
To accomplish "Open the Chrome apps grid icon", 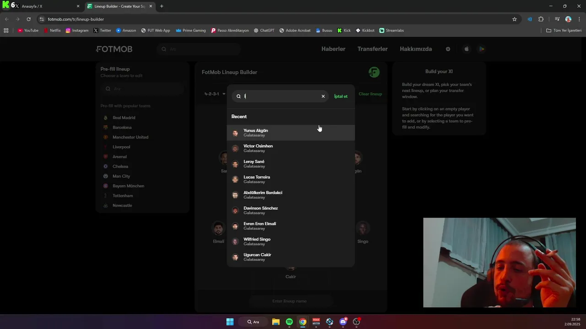I will click(x=6, y=31).
